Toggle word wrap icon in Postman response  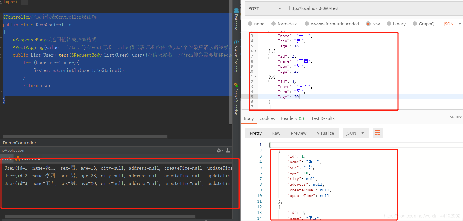(378, 133)
